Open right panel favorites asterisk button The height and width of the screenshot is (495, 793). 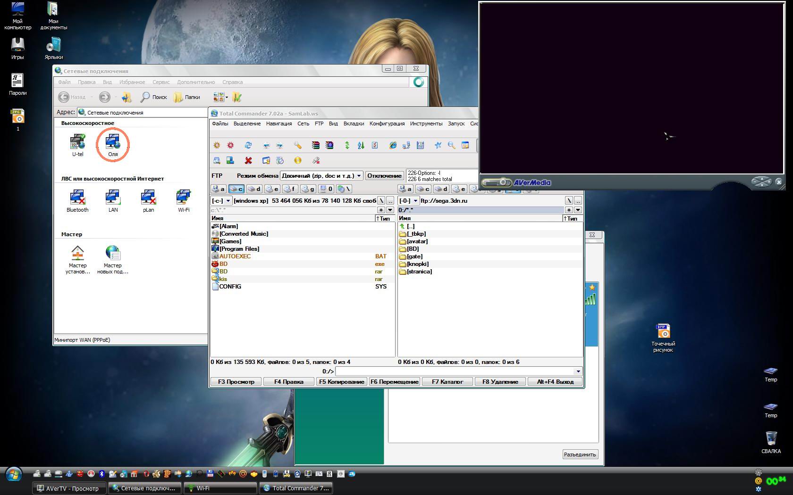[569, 210]
